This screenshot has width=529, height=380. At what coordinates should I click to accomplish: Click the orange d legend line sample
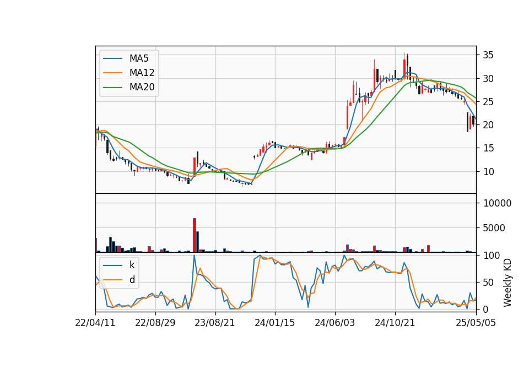coord(112,280)
